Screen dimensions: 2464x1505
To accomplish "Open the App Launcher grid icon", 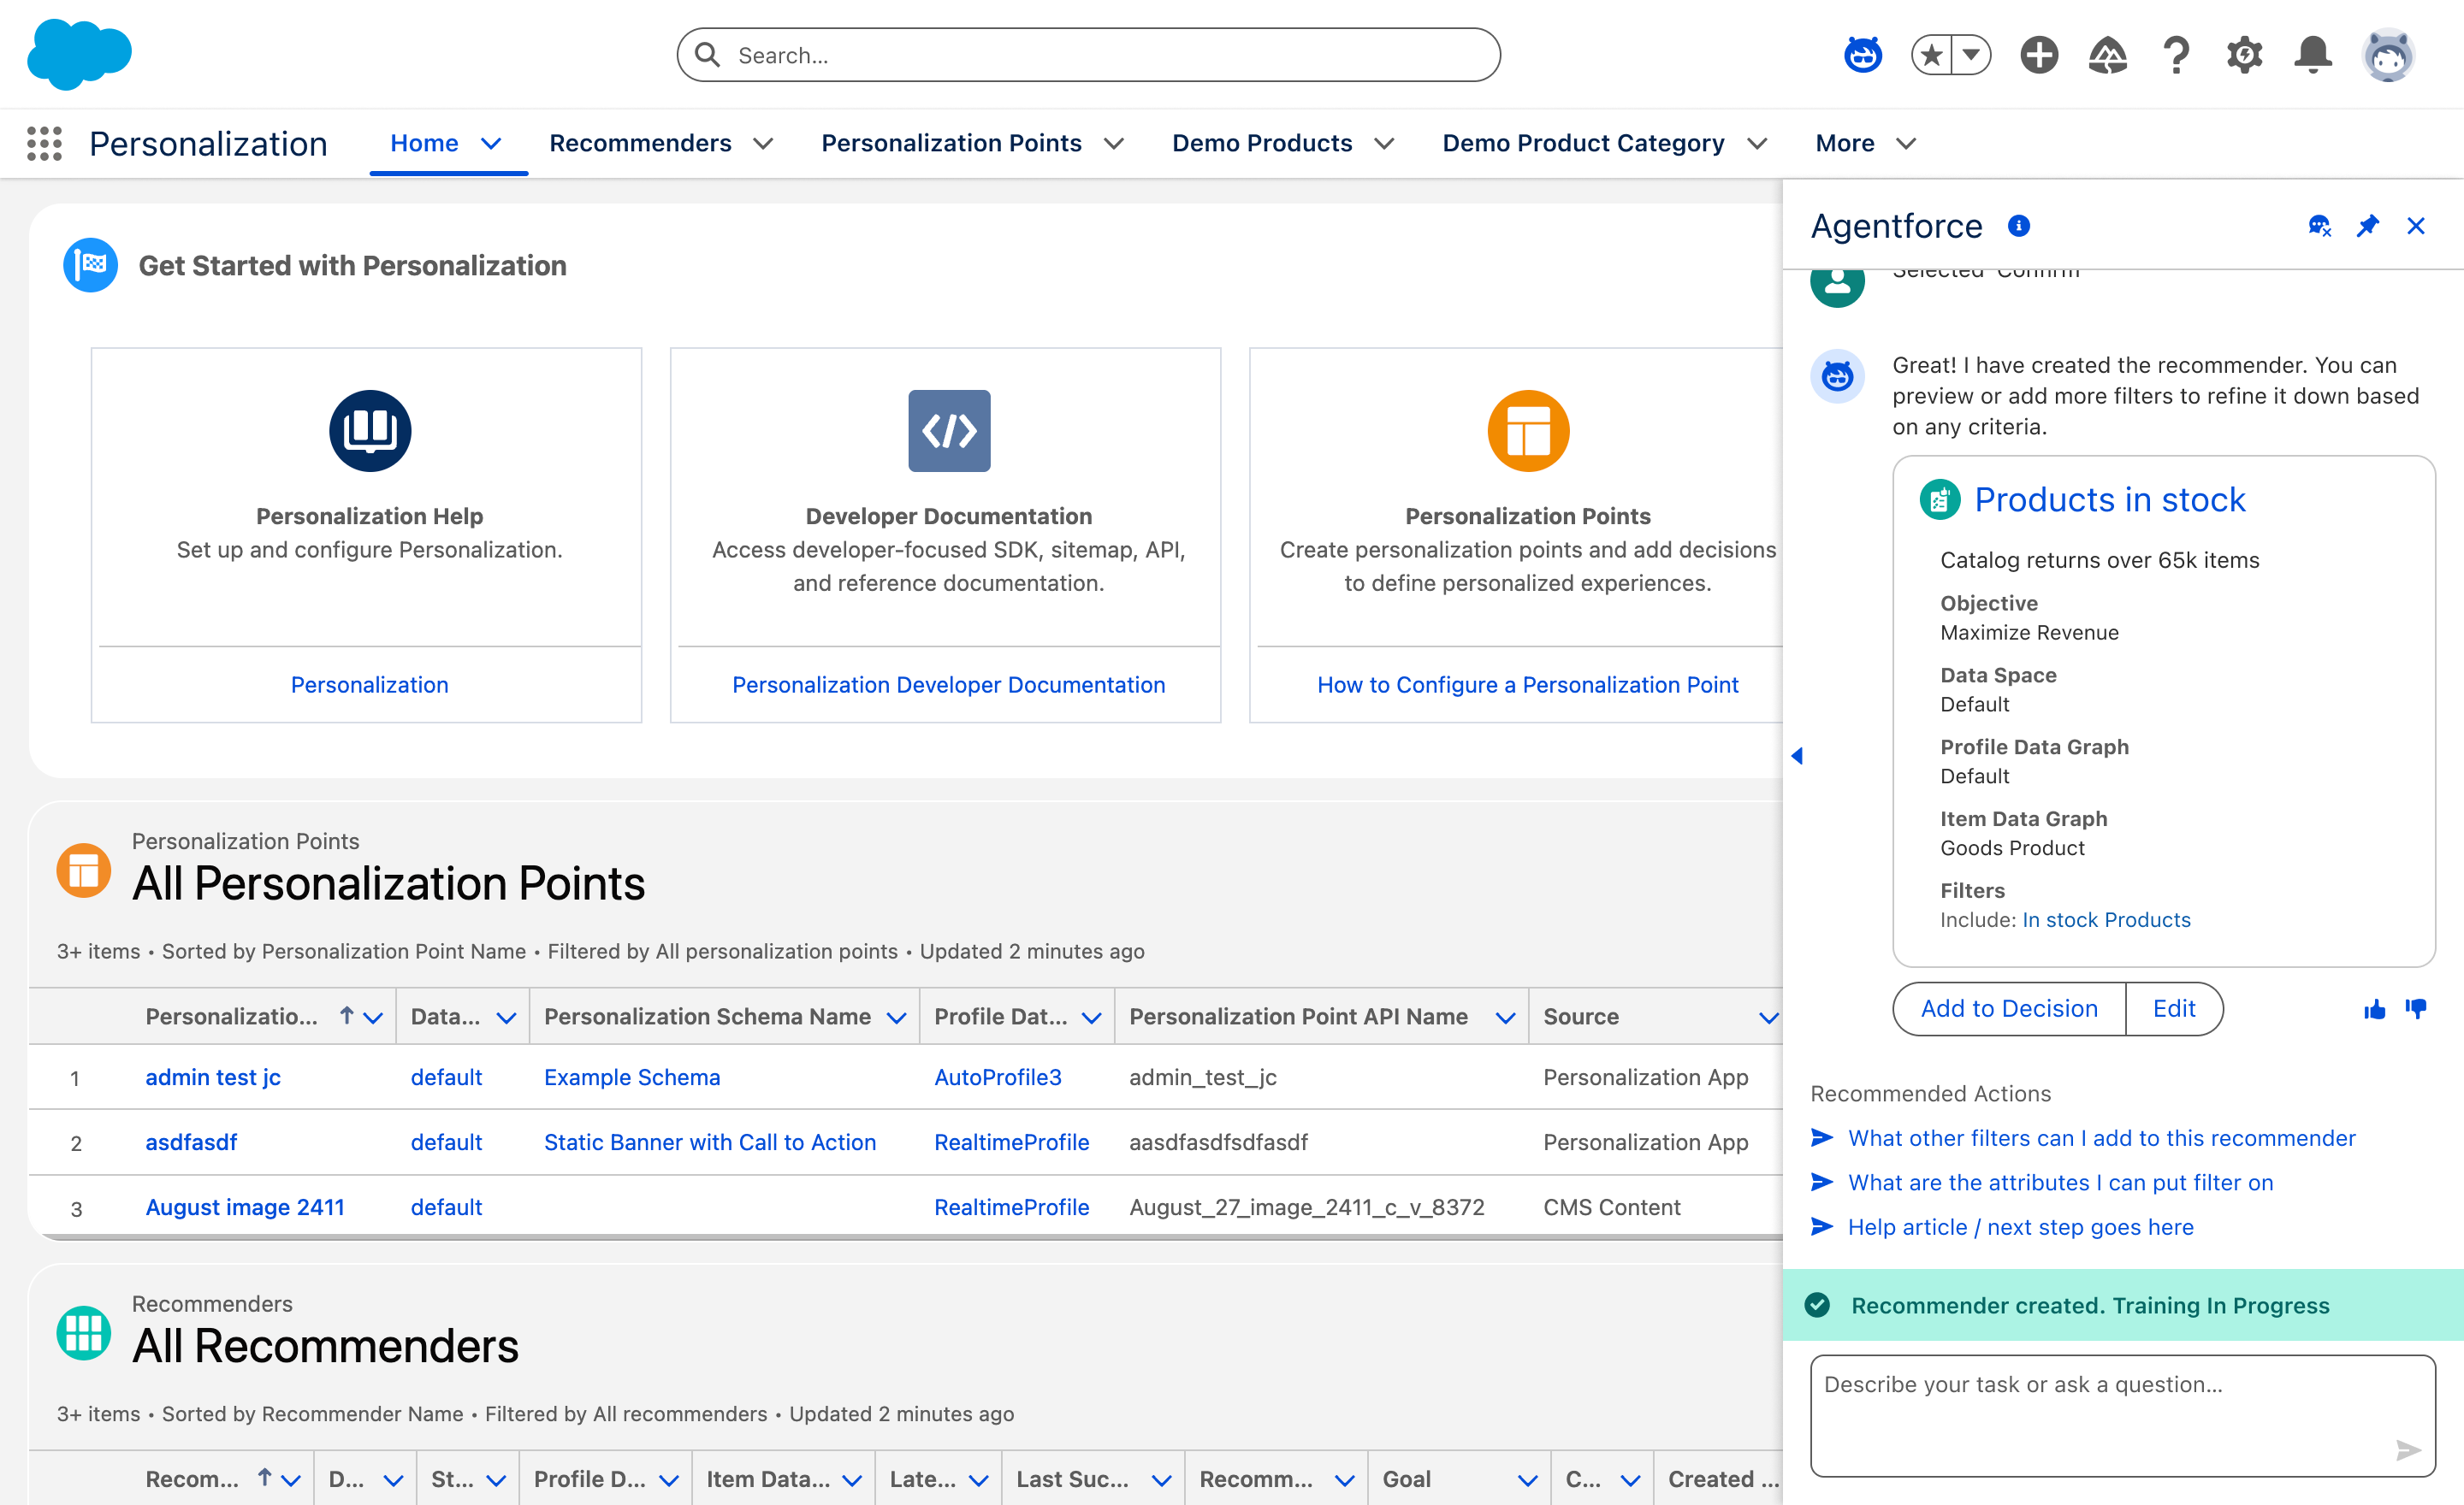I will [44, 144].
